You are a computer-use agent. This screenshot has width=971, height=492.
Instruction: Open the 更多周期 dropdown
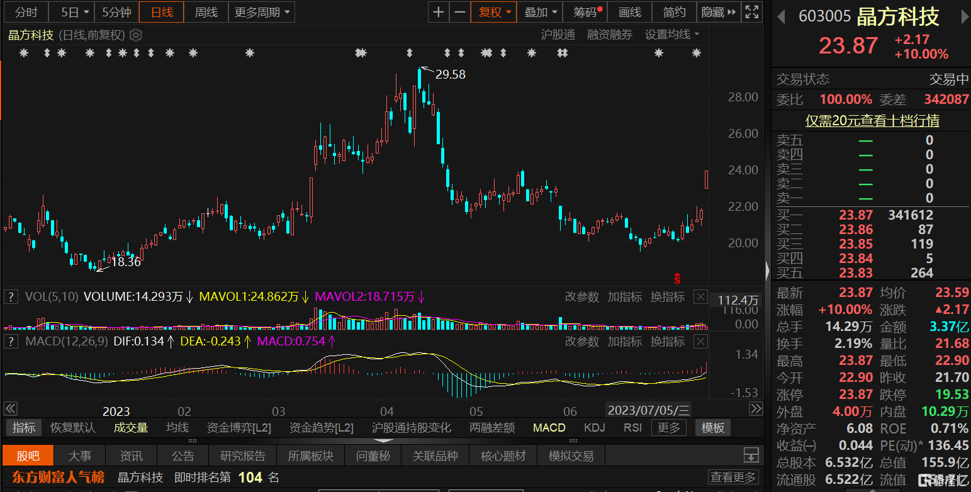tap(262, 12)
